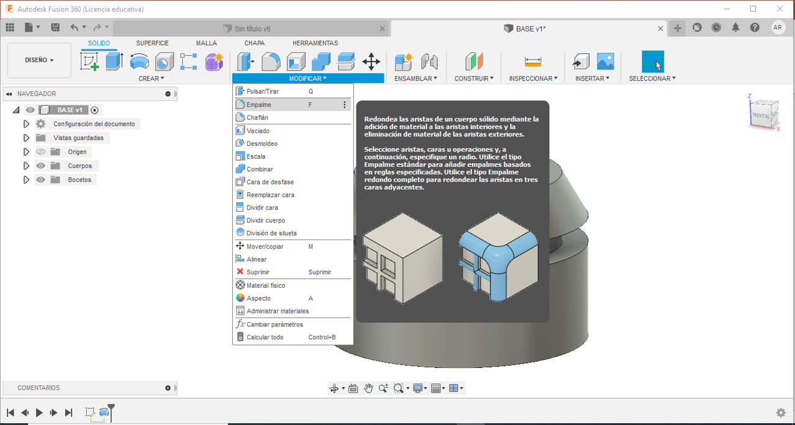This screenshot has width=795, height=425.
Task: Open the data panel grid icon
Action: click(x=10, y=27)
